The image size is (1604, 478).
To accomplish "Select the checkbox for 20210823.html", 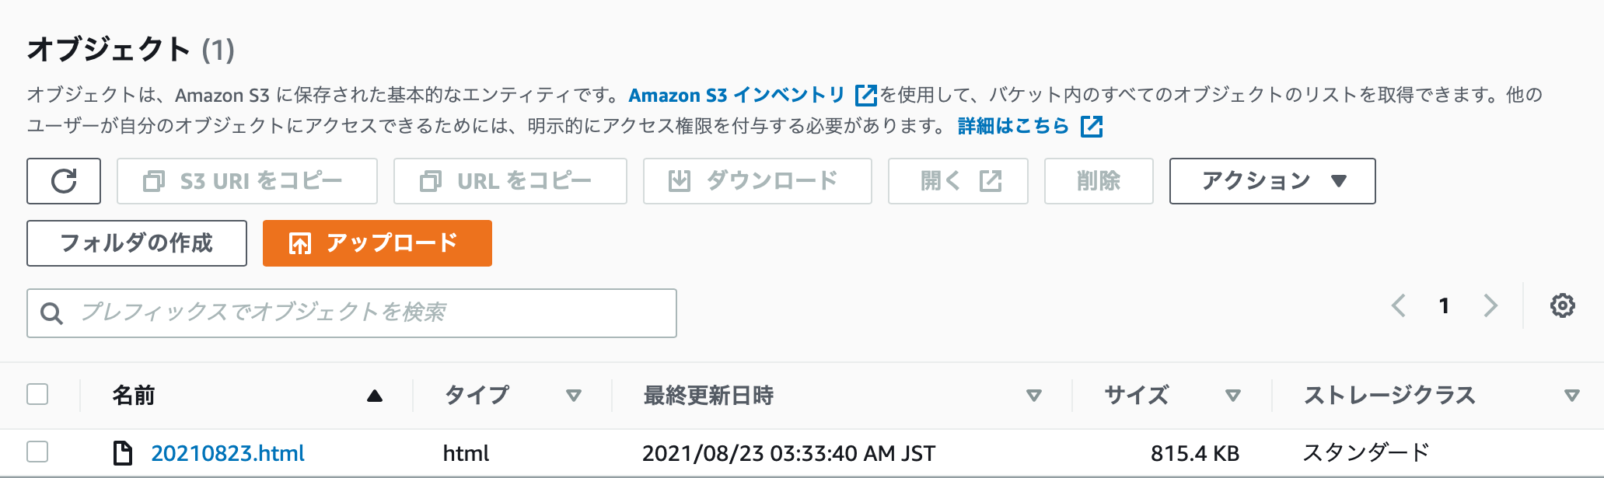I will [37, 452].
